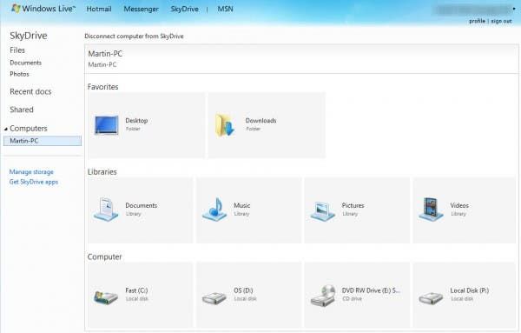Click Disconnect computer from SkyDrive
The height and width of the screenshot is (333, 521).
134,36
